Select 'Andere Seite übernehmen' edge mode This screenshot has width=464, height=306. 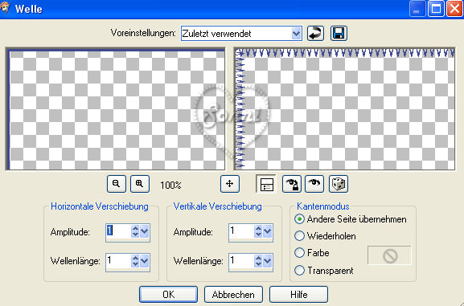(351, 219)
